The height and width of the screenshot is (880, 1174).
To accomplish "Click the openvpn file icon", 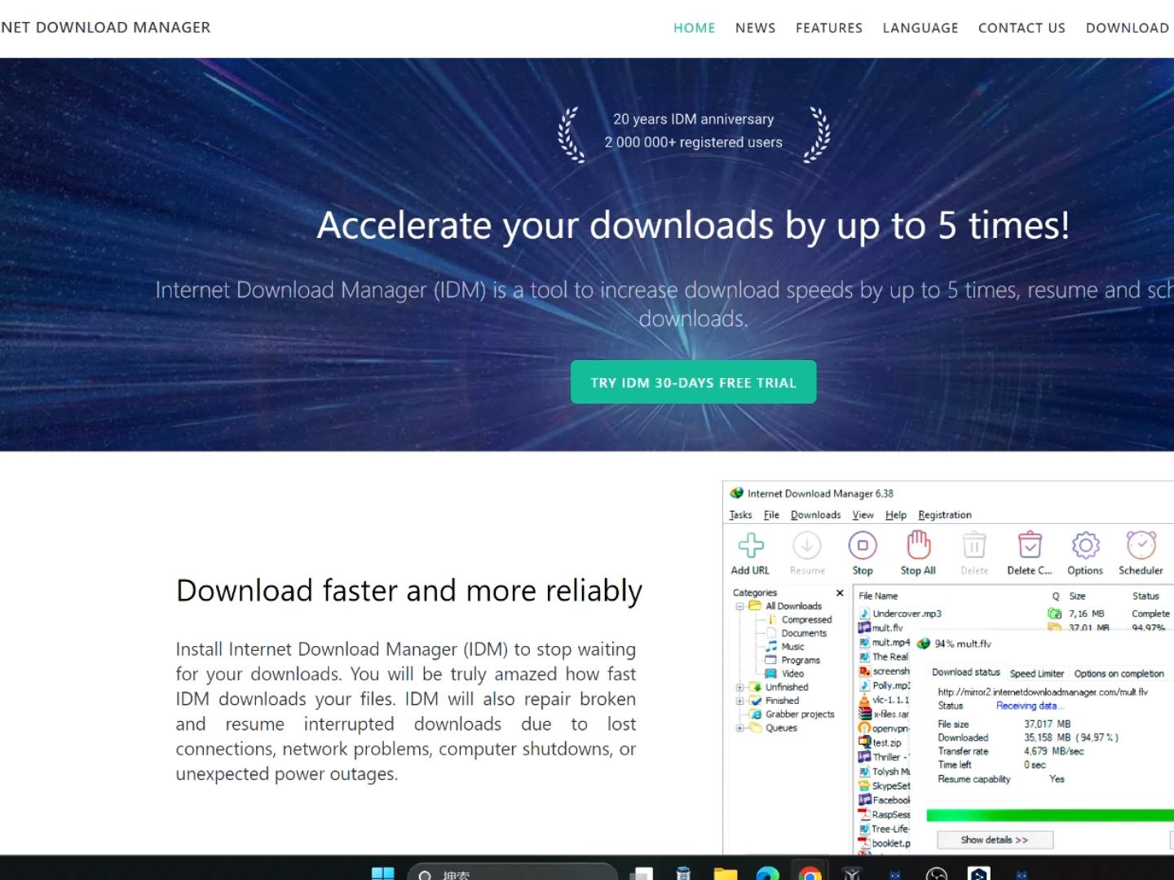I will coord(864,728).
